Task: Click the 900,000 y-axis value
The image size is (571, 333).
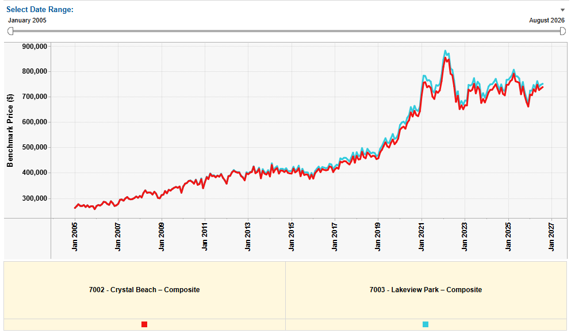Action: tap(35, 46)
